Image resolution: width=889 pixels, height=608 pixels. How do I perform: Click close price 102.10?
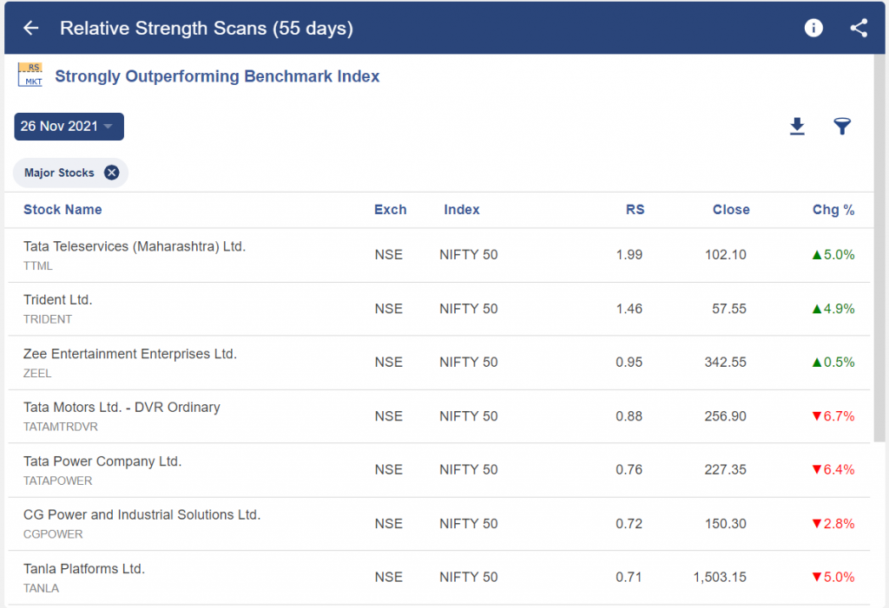726,255
